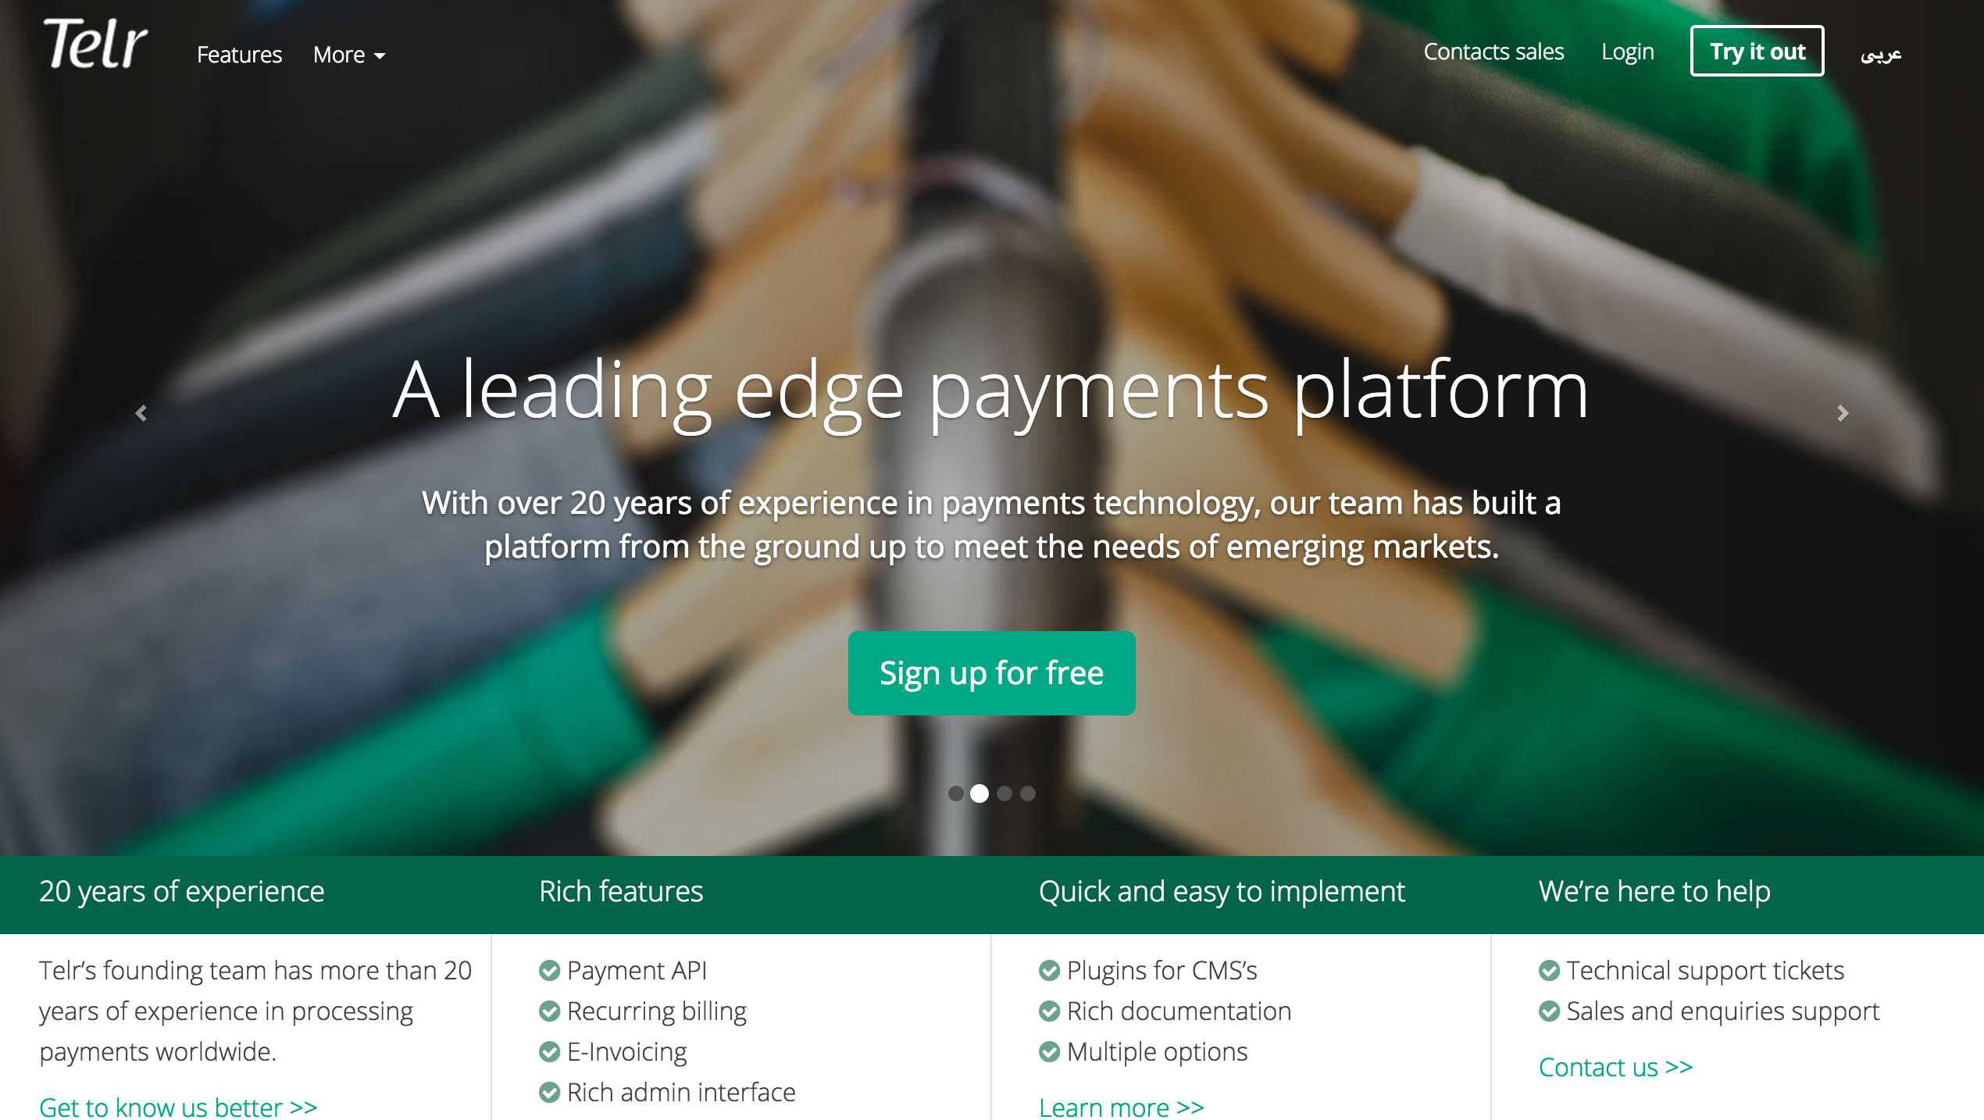Viewport: 1984px width, 1120px height.
Task: Select the first carousel indicator dot
Action: coord(955,794)
